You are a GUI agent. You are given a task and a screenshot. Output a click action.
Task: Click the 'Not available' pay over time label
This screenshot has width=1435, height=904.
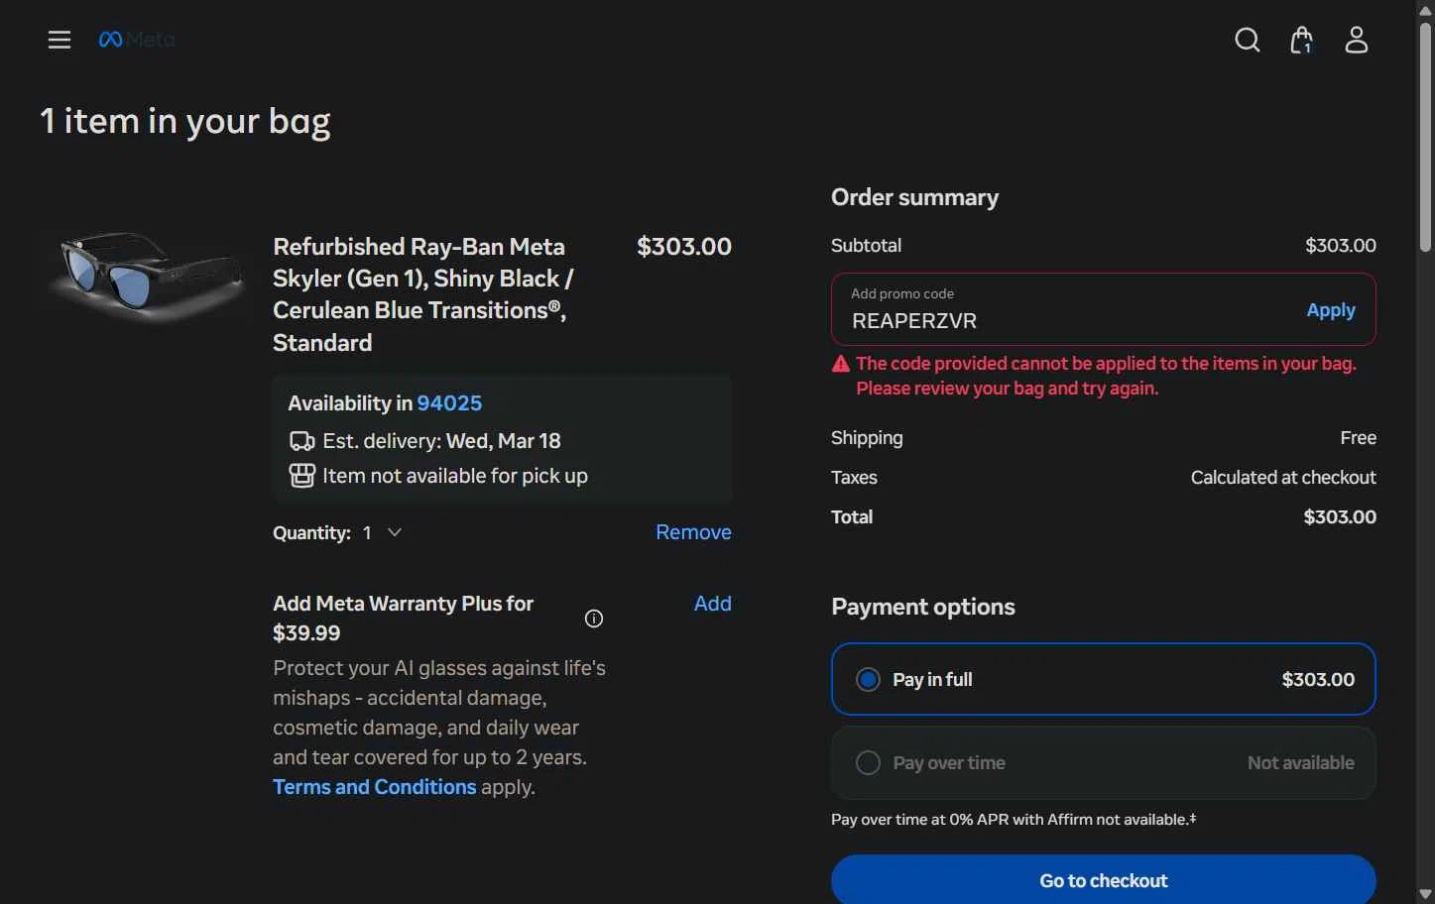[1300, 763]
